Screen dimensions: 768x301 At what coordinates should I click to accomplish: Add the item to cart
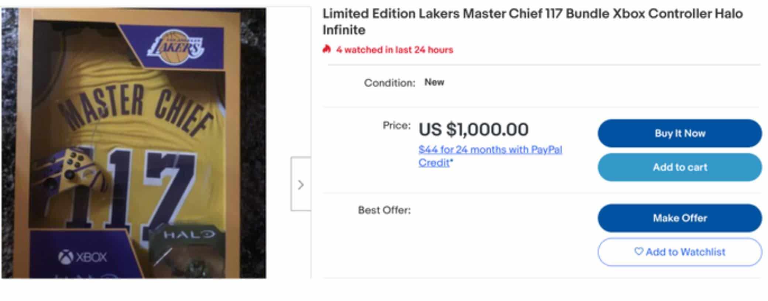[x=679, y=167]
